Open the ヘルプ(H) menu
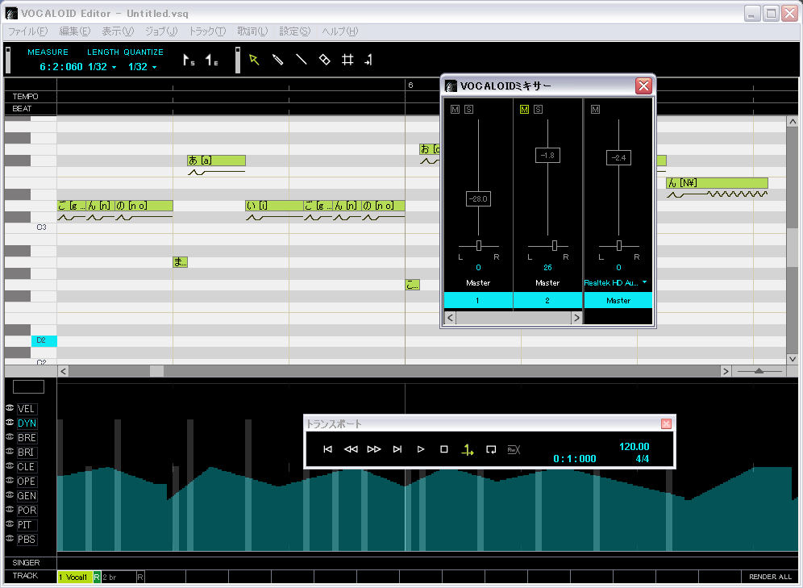803x588 pixels. click(x=340, y=31)
